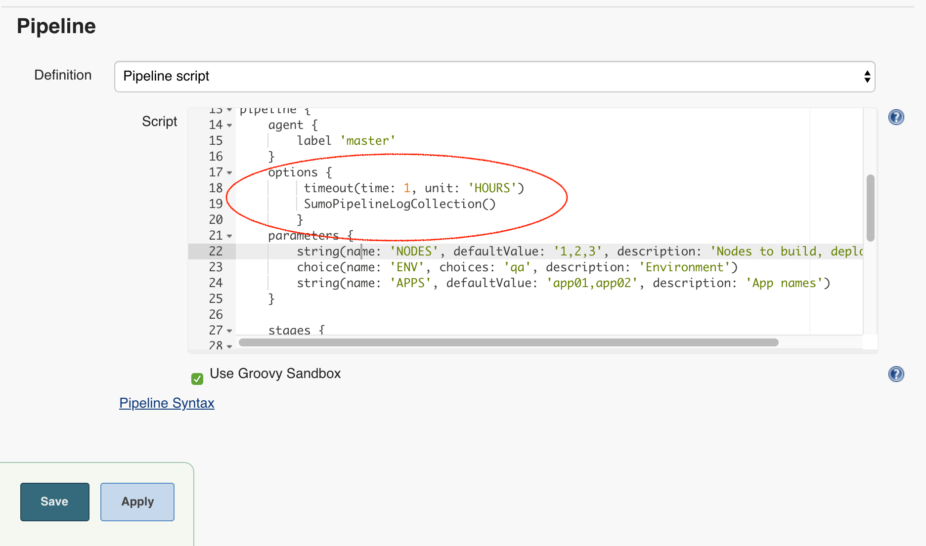Collapse the options block on line 17
The height and width of the screenshot is (546, 926).
pos(229,173)
